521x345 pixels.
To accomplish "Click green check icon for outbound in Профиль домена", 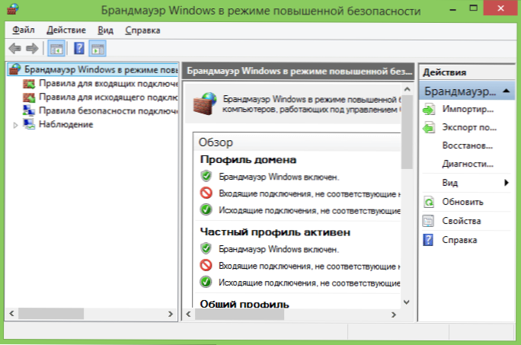I will tap(206, 209).
